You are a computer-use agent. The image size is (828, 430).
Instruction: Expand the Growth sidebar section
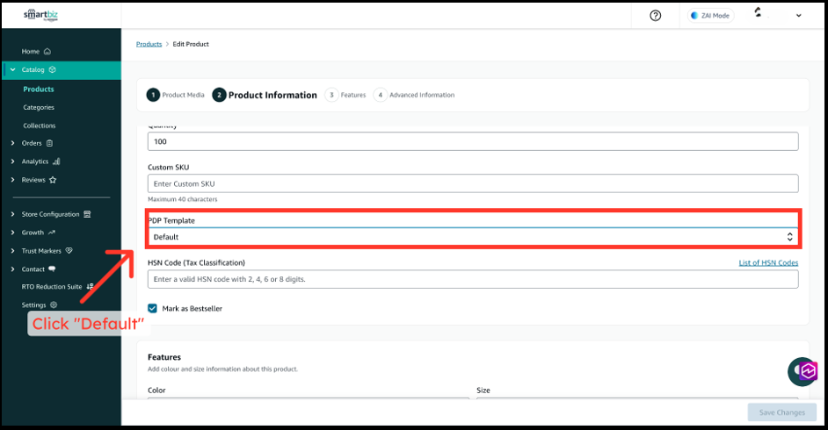12,233
